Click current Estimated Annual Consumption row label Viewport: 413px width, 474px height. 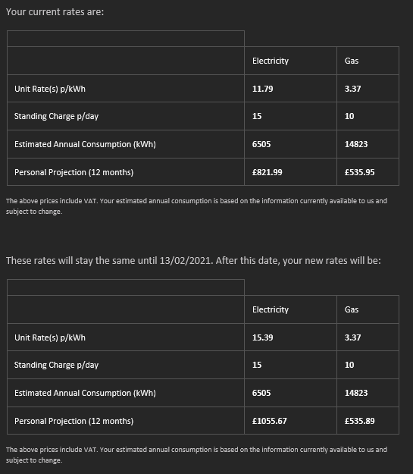(x=85, y=145)
